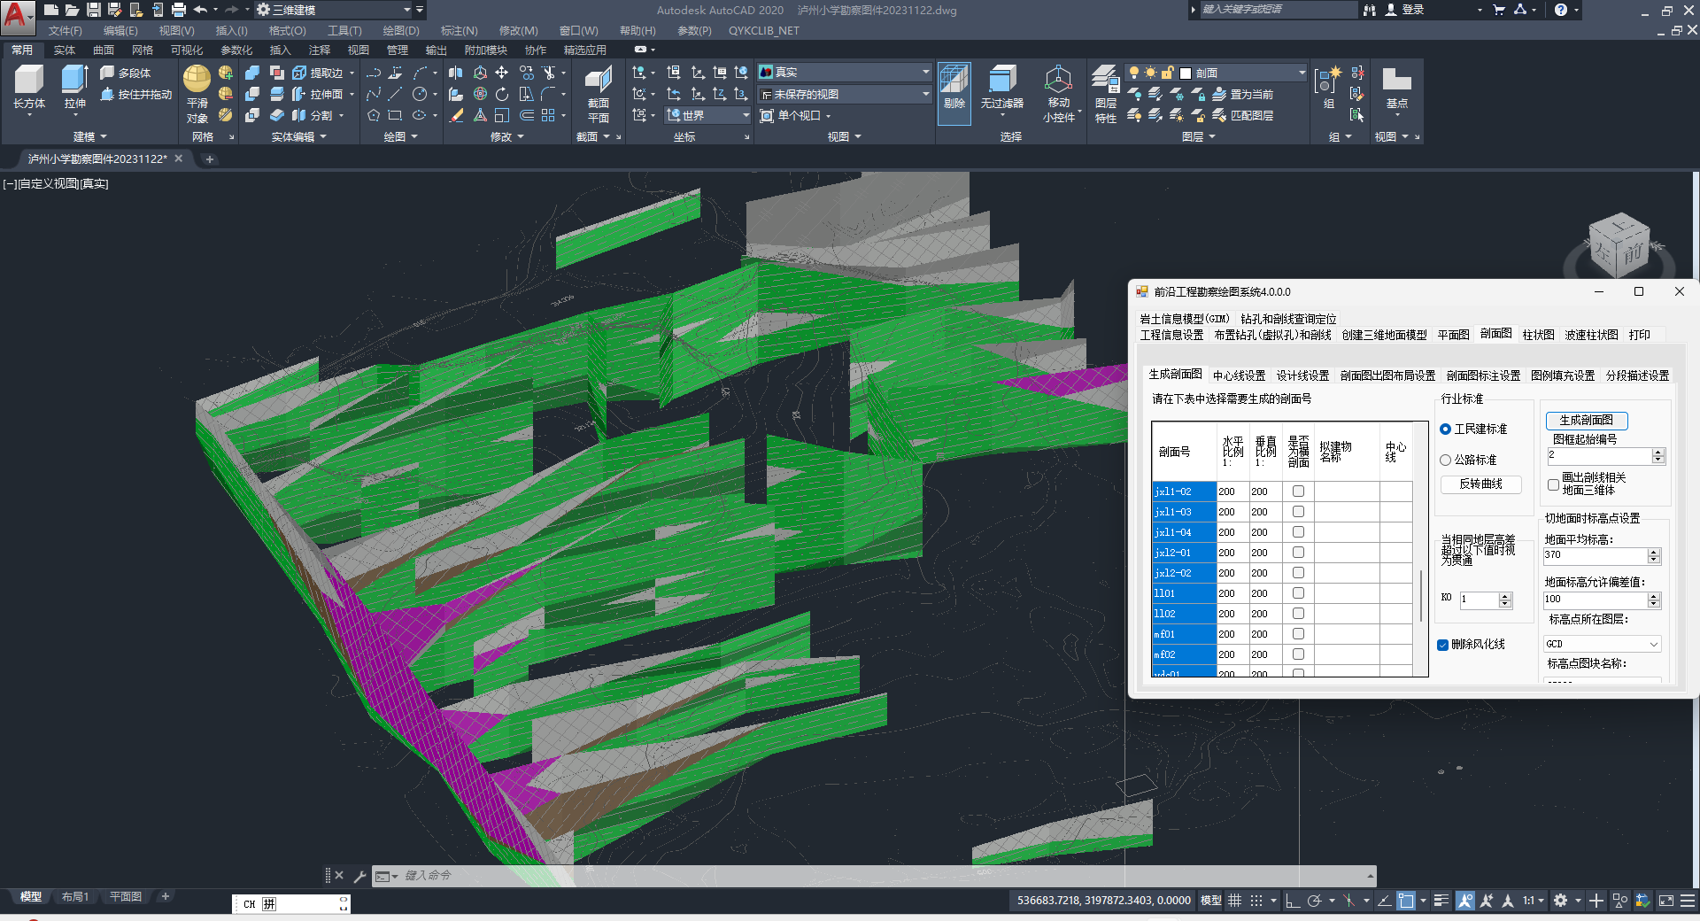Open the 柱状图 tab in dialog
1700x921 pixels.
tap(1538, 335)
